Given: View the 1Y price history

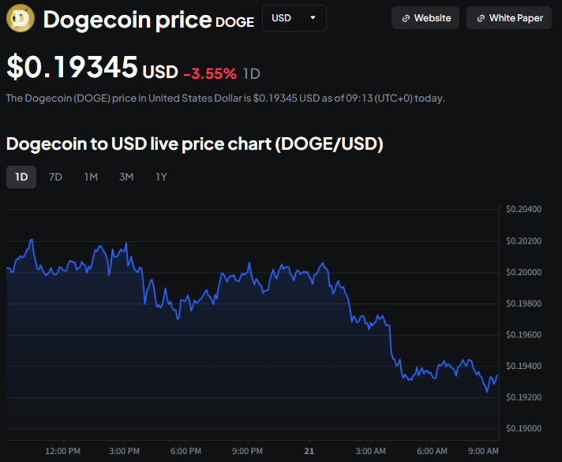Looking at the screenshot, I should [x=161, y=177].
